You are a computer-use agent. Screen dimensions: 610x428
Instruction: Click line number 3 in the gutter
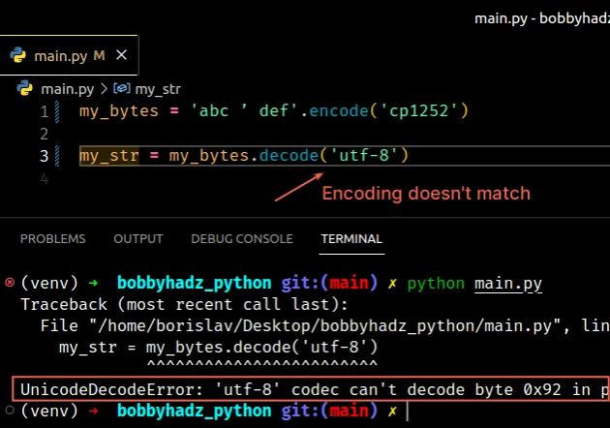[44, 156]
